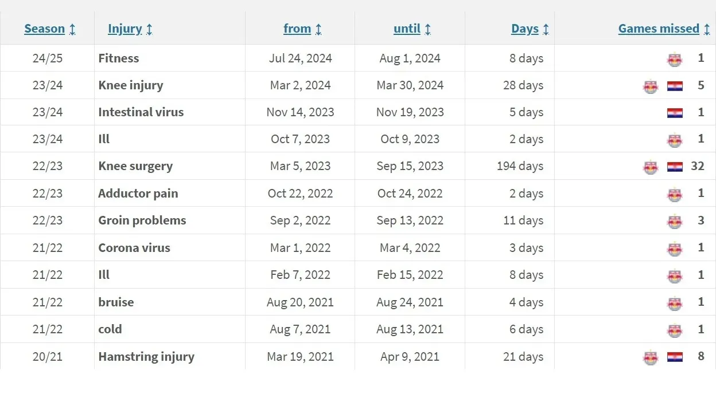The width and height of the screenshot is (716, 402).
Task: Click the Croatia flag in the Knee injury row
Action: [675, 86]
